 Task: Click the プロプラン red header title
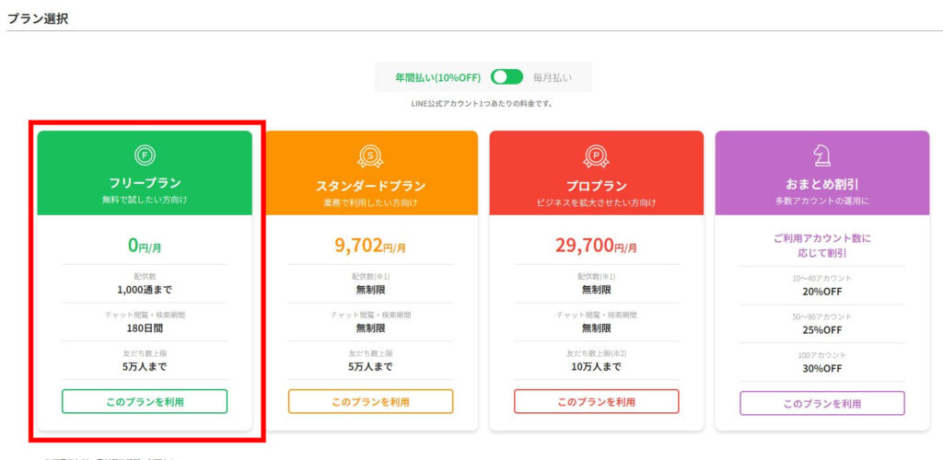coord(596,186)
